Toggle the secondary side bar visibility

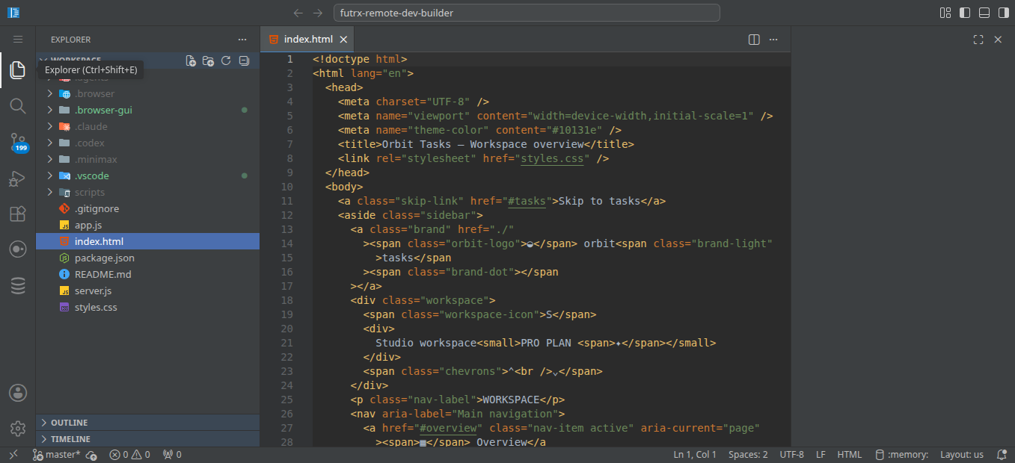pos(1004,13)
